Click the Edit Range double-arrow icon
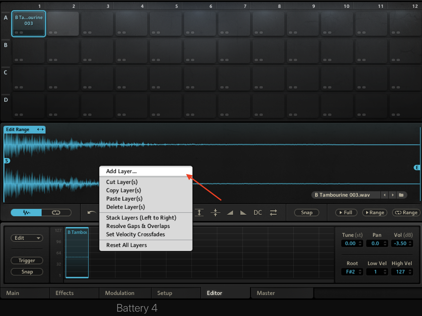The image size is (422, 316). (x=40, y=129)
